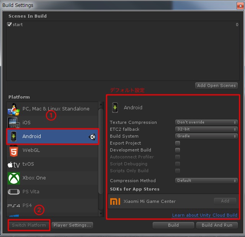
Task: Click the scene index 0 value
Action: (237, 25)
